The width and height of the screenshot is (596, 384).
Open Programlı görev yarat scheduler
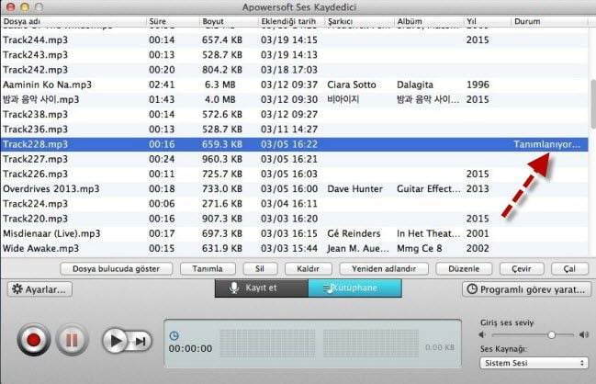[526, 289]
